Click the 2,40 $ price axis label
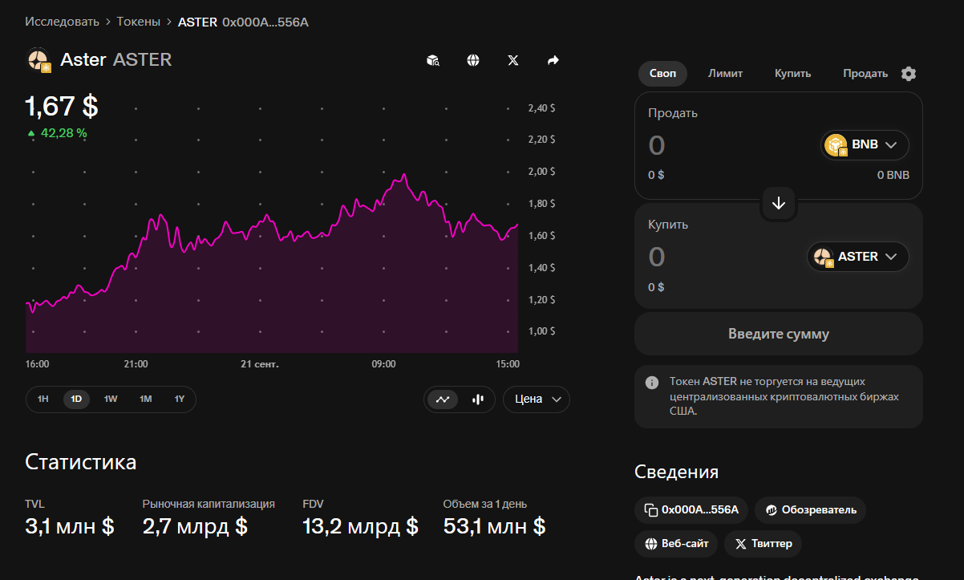This screenshot has width=964, height=580. coord(541,107)
